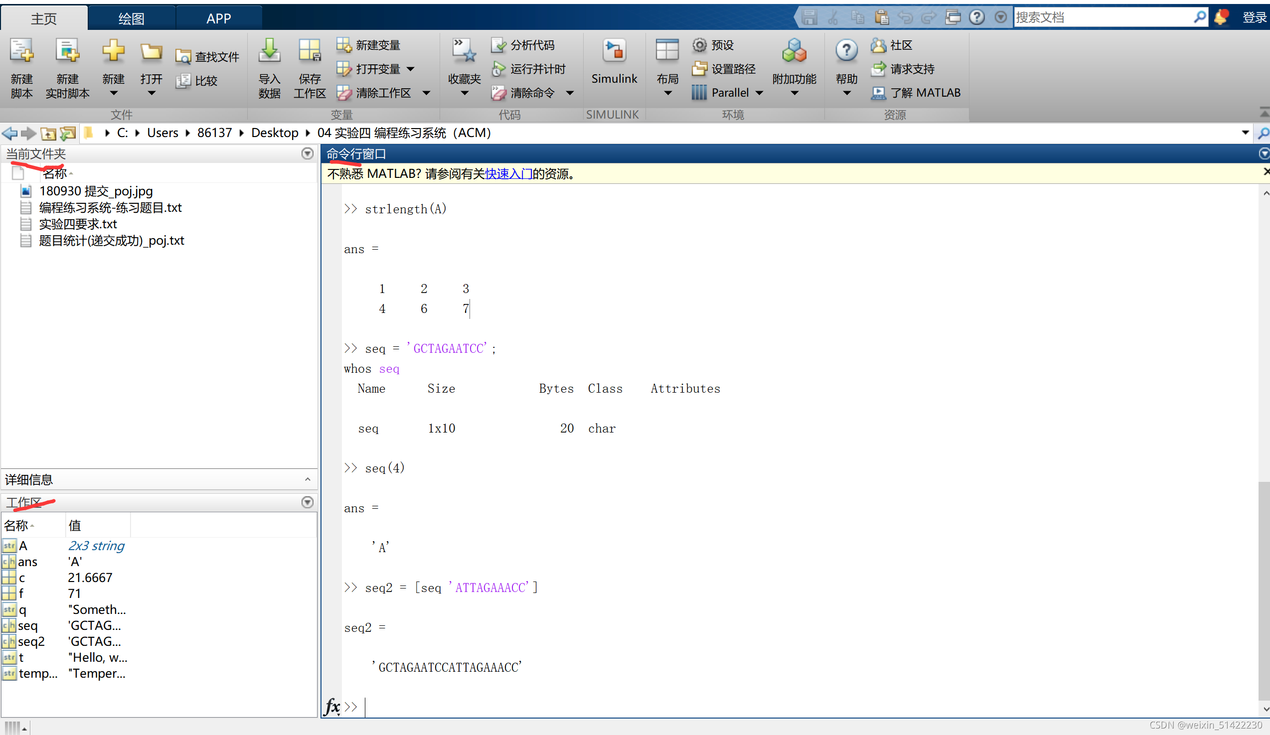
Task: Click the fx function browser icon
Action: (332, 706)
